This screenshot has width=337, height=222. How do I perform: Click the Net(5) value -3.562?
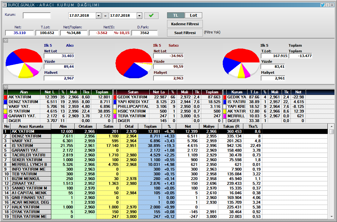click(x=101, y=33)
